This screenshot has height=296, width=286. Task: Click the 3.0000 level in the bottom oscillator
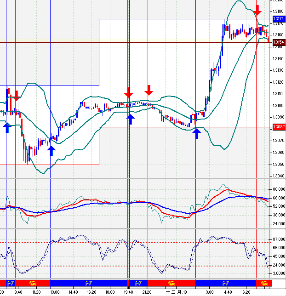point(279,273)
